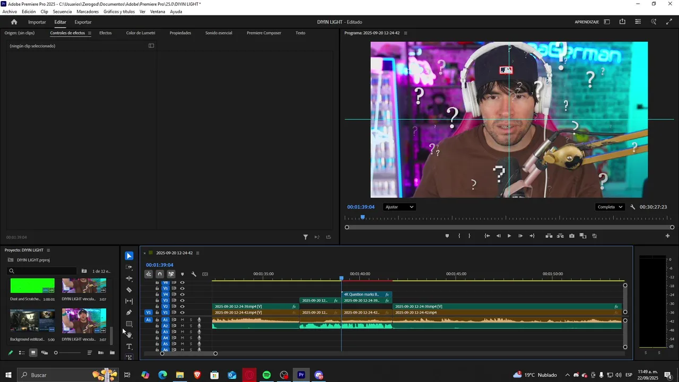Mute audio track A1
The width and height of the screenshot is (679, 382).
(182, 320)
